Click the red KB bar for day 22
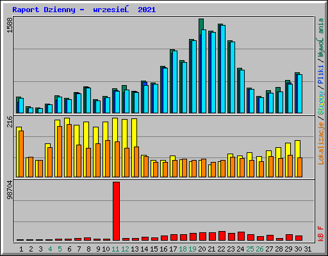328x256 pixels. click(222, 236)
